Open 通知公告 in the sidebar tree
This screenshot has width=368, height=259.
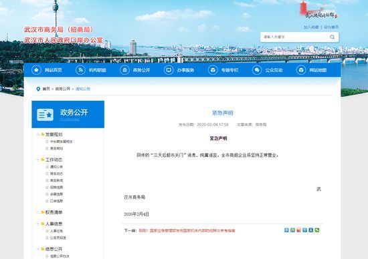(56, 167)
